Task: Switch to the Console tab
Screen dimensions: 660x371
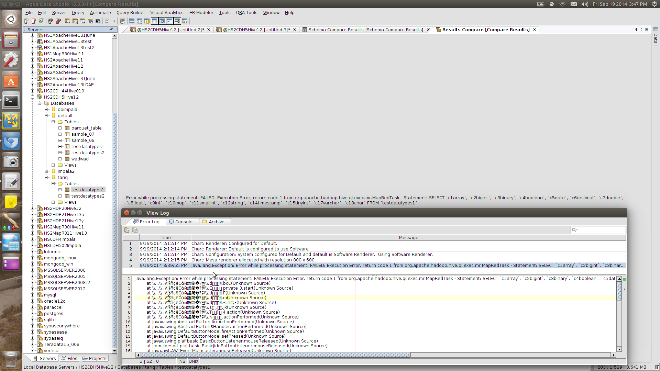Action: pos(183,222)
